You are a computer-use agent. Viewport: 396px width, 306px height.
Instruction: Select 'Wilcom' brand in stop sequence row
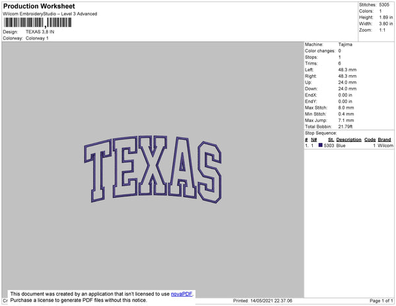point(385,146)
